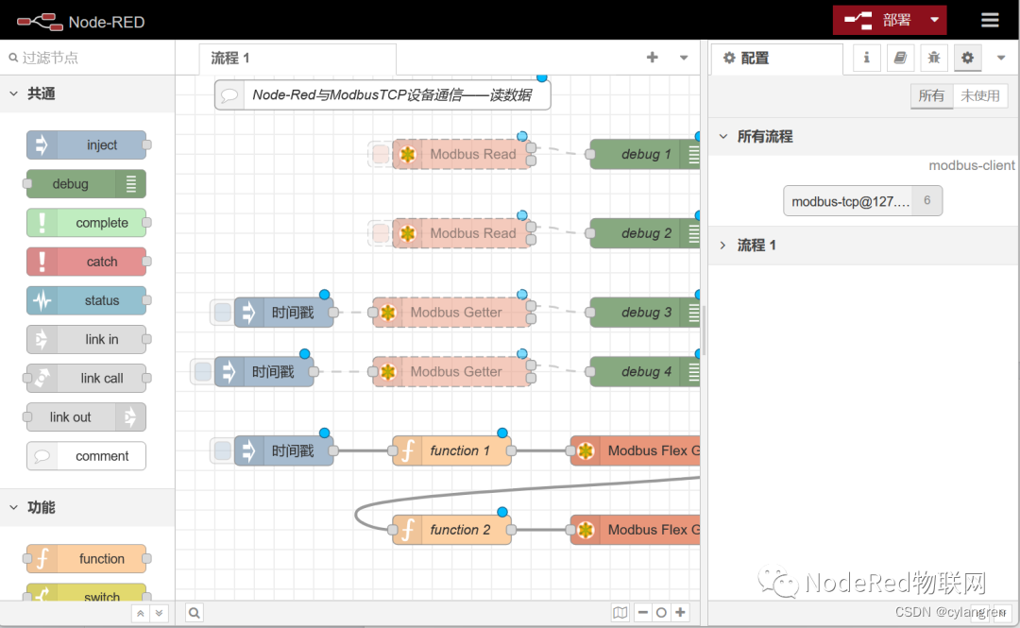Collapse all palette categories
This screenshot has height=628, width=1020.
click(x=141, y=613)
